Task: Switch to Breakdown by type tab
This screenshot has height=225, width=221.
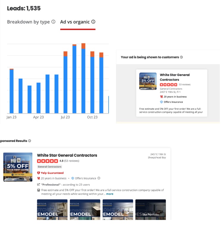Action: [28, 22]
